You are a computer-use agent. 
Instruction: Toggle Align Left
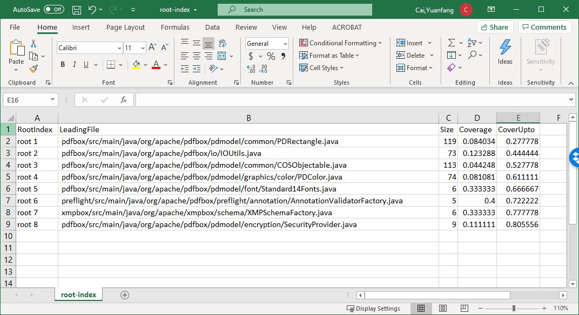click(185, 56)
